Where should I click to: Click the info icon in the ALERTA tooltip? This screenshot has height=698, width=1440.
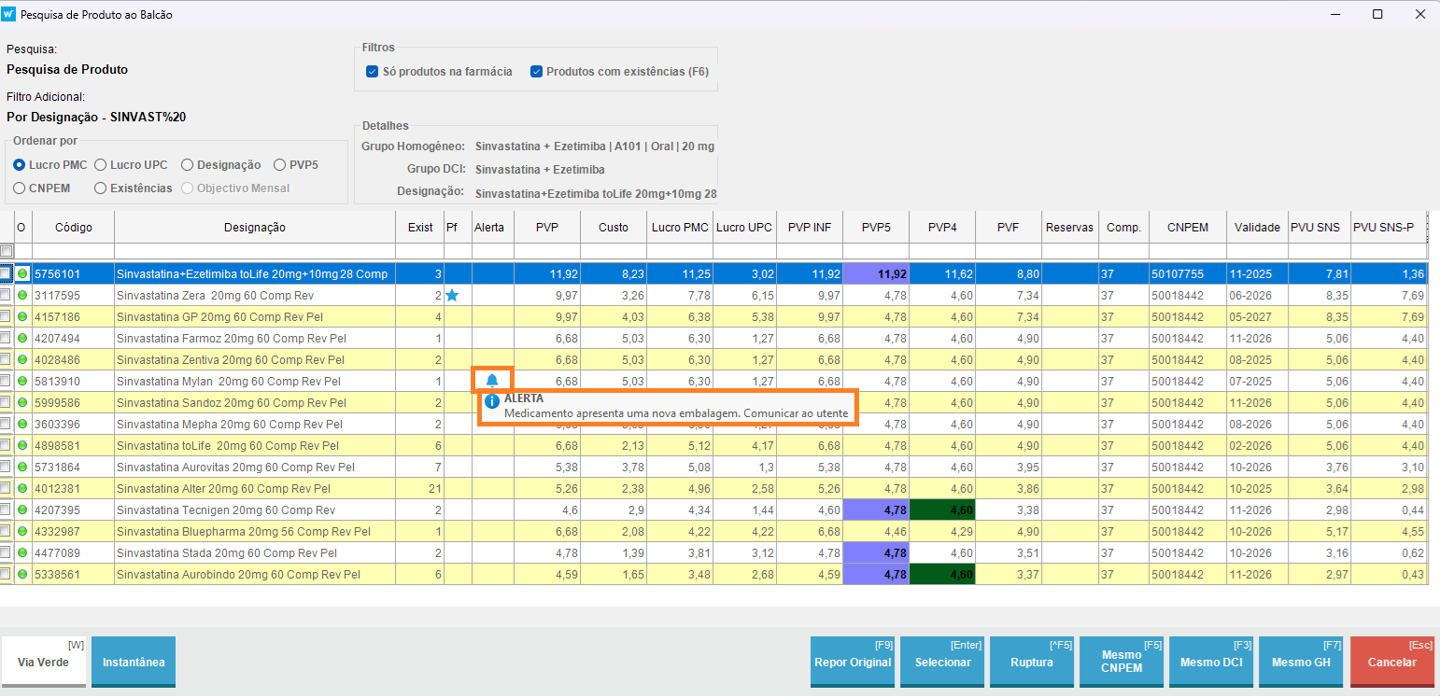pos(492,401)
